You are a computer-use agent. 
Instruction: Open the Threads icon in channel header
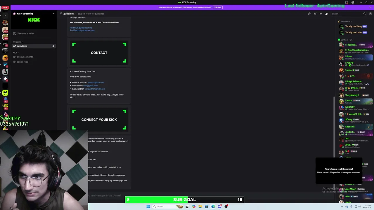point(309,14)
